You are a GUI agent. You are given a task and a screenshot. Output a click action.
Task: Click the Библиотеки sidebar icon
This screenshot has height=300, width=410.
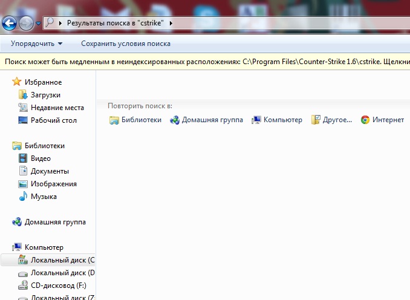(17, 146)
